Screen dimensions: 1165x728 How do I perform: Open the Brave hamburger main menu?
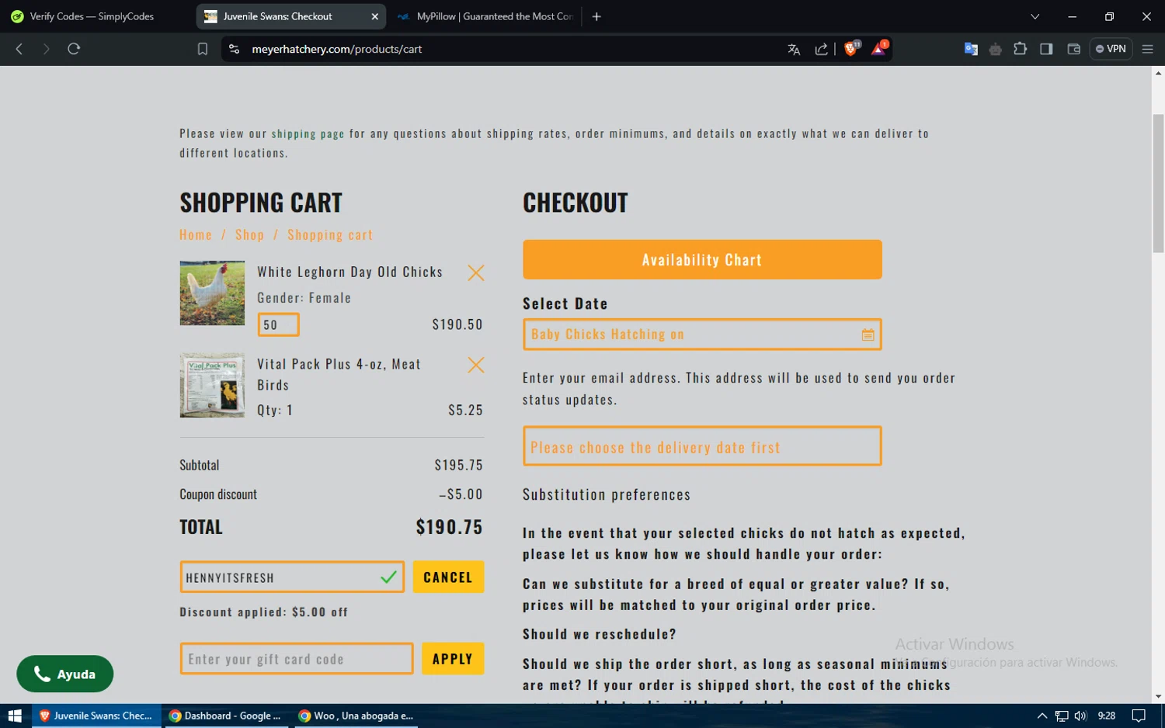coord(1147,49)
